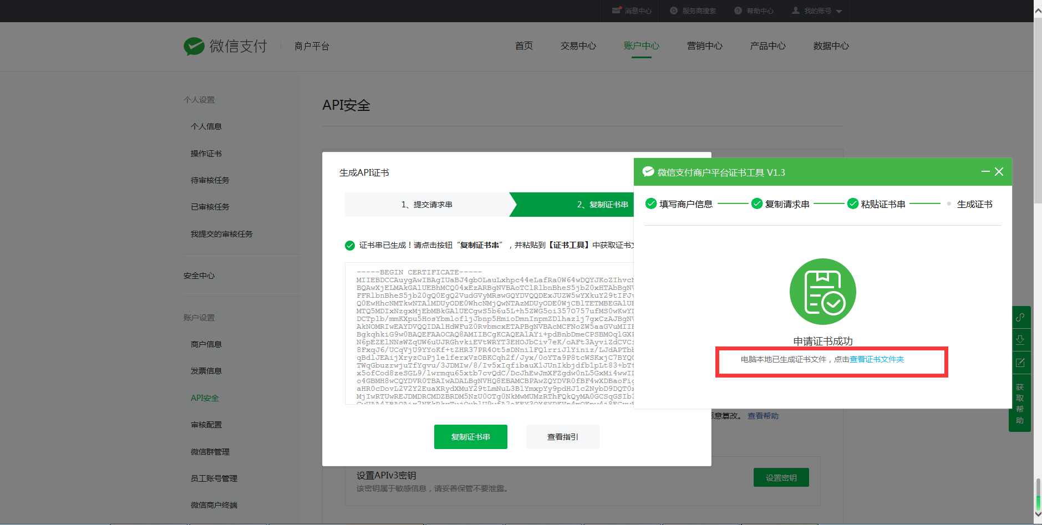The height and width of the screenshot is (525, 1042).
Task: Minimize the certificate tool window
Action: click(985, 172)
